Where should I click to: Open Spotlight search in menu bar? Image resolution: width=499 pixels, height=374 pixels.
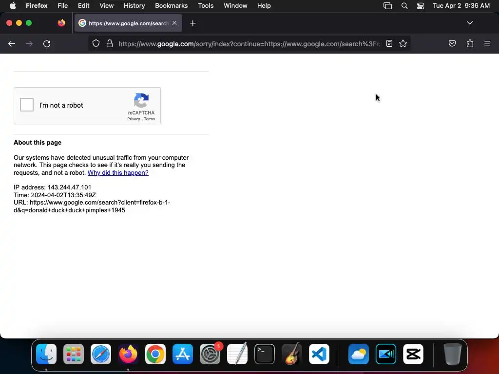coord(404,6)
